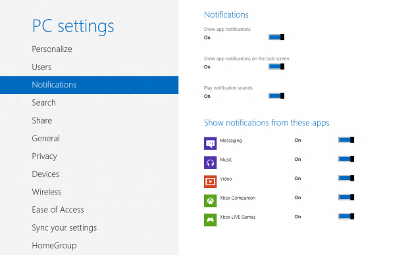Viewport: 408px width, 255px height.
Task: Click the Xbox LIVE Games controller icon
Action: (210, 220)
